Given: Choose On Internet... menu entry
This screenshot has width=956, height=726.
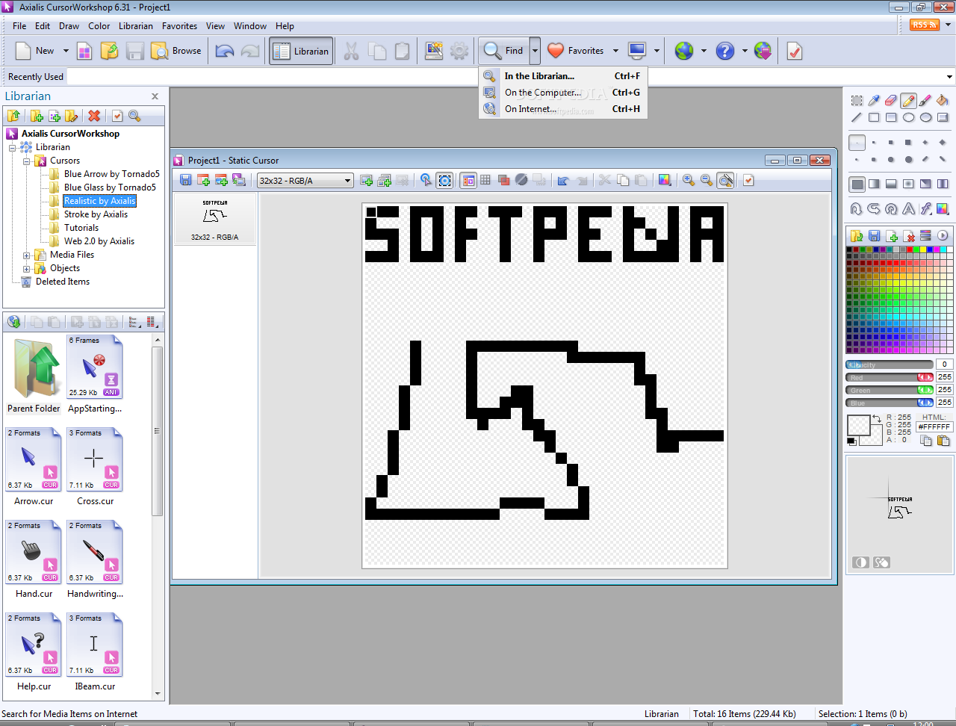Looking at the screenshot, I should (563, 108).
